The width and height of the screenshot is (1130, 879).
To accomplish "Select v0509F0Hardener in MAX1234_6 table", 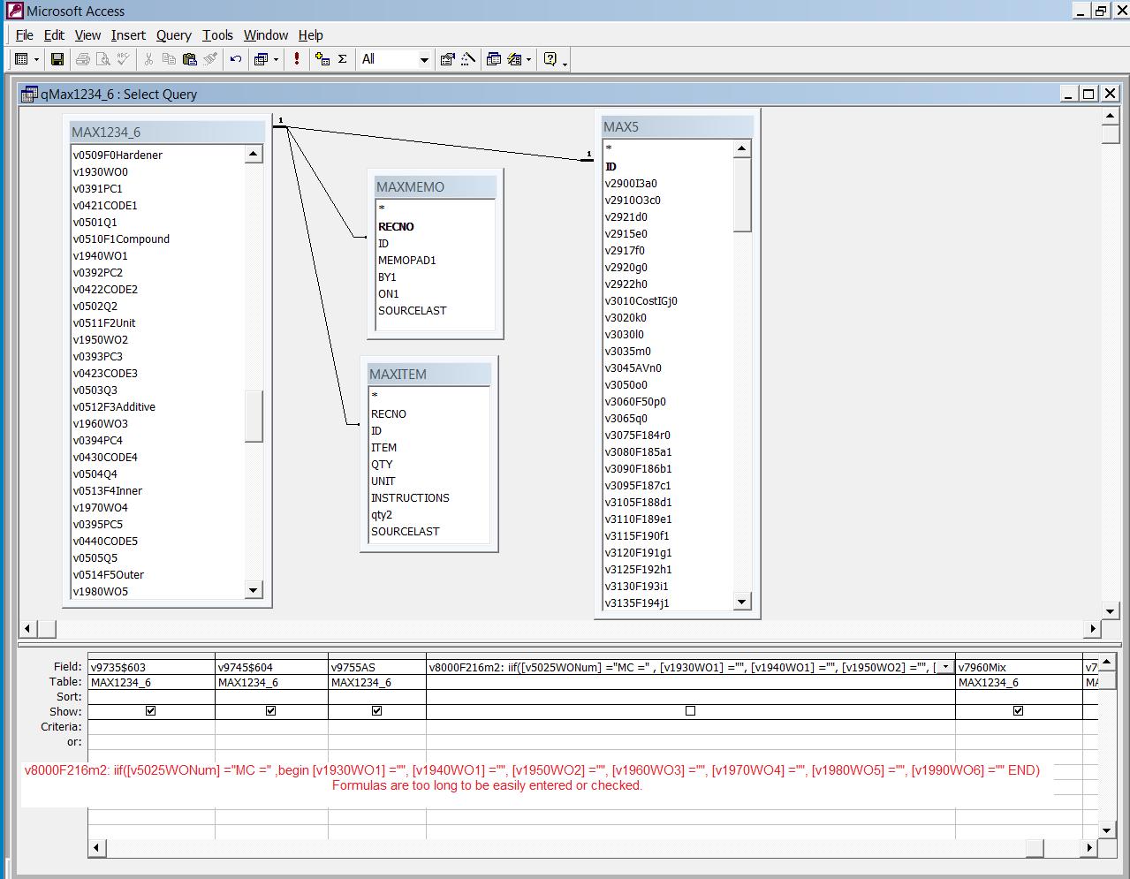I will [118, 155].
